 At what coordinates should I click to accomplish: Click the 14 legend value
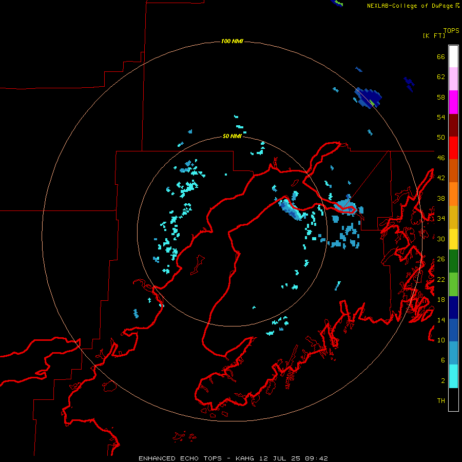441,320
